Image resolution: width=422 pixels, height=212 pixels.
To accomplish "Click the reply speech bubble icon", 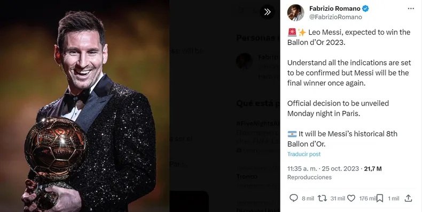I will (293, 198).
